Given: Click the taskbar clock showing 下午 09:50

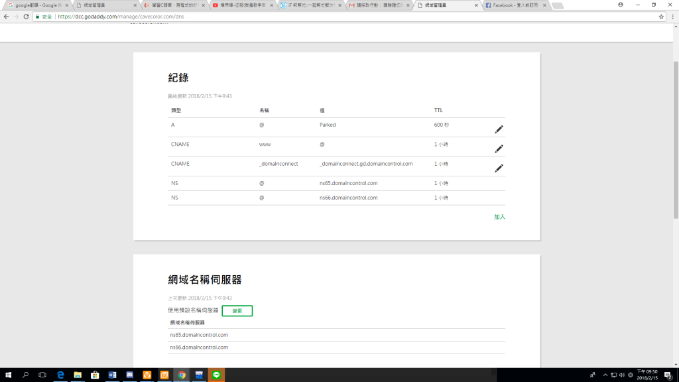Looking at the screenshot, I should point(647,375).
